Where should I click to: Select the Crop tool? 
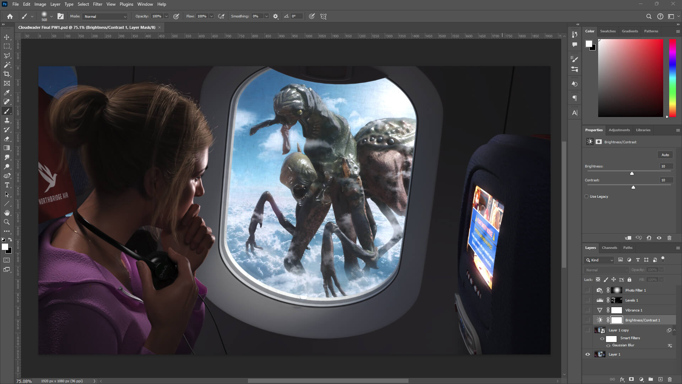point(7,74)
